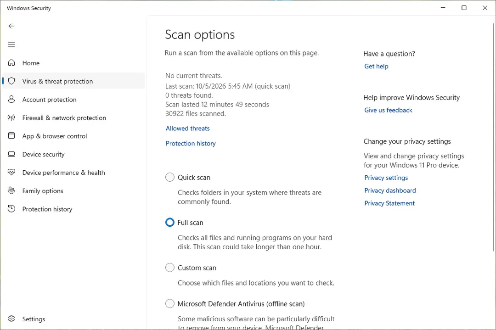
Task: Click the Family options people icon
Action: tap(11, 190)
